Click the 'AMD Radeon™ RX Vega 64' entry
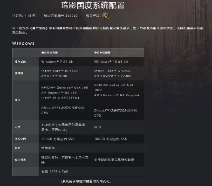 click(116, 95)
